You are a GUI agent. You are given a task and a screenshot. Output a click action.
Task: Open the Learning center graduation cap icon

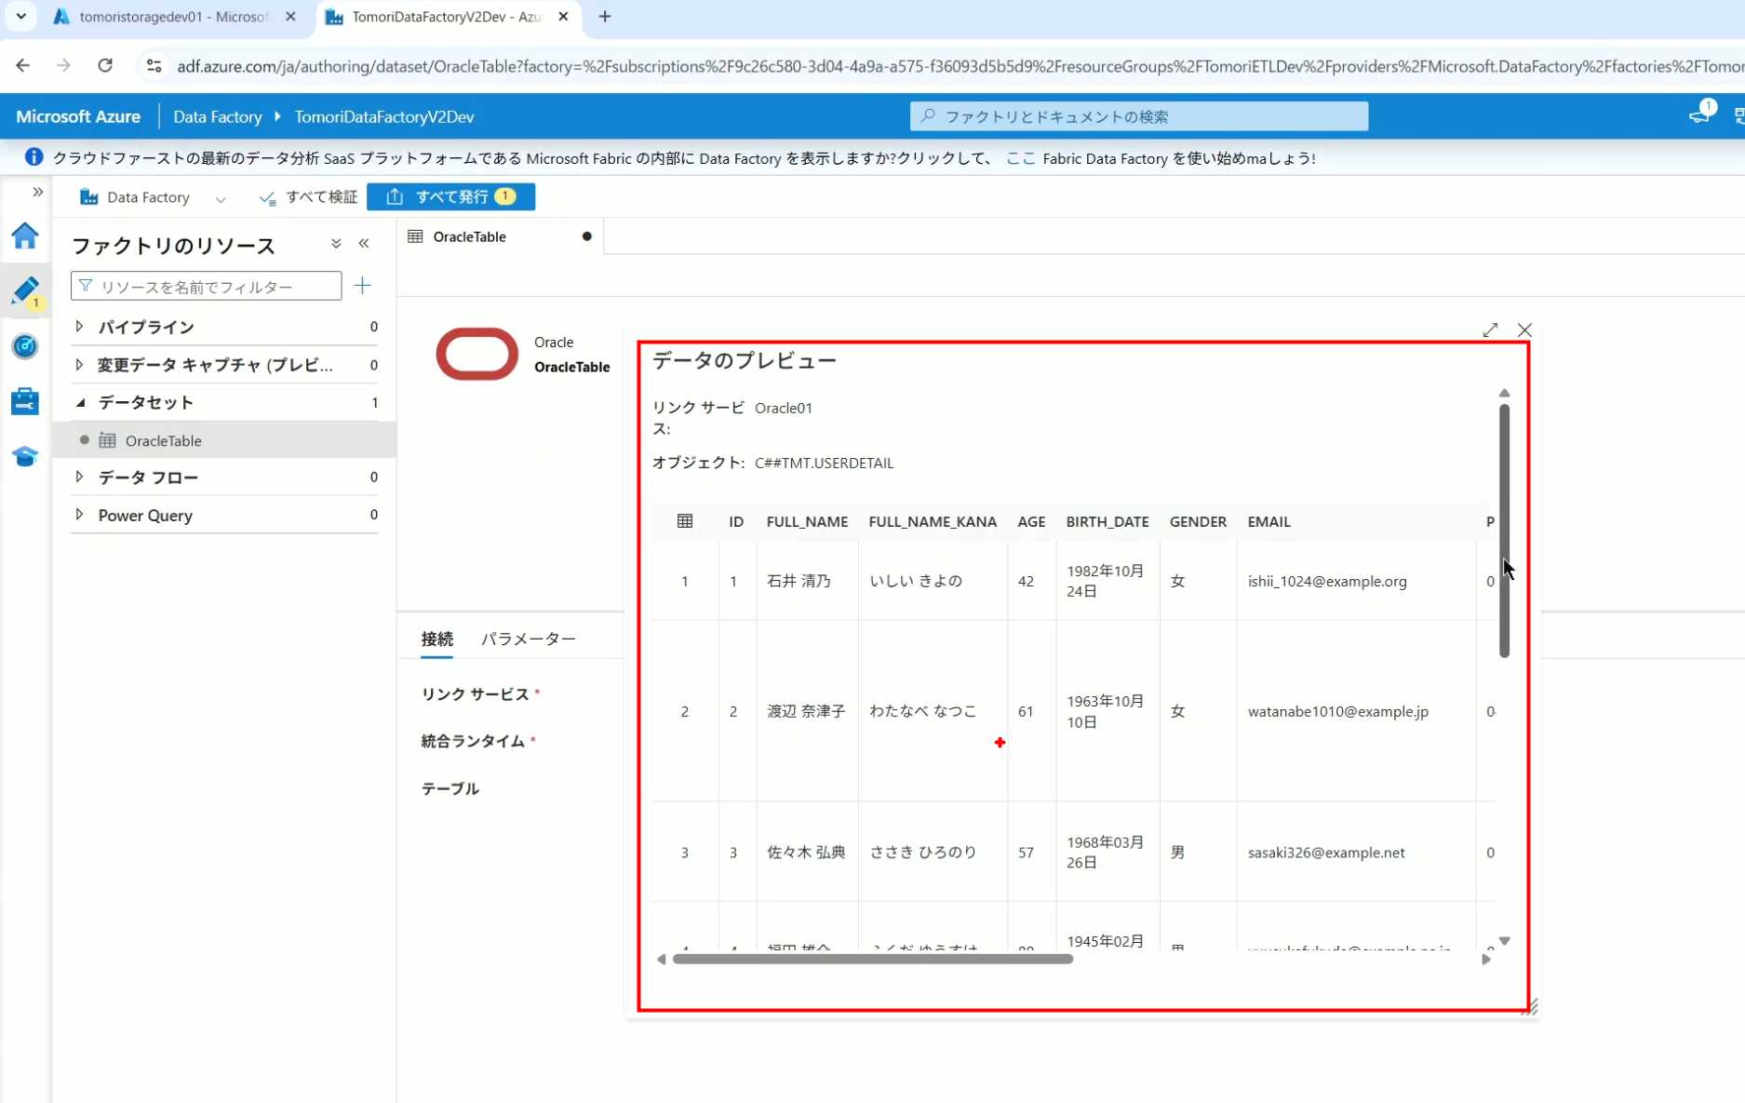click(x=25, y=456)
